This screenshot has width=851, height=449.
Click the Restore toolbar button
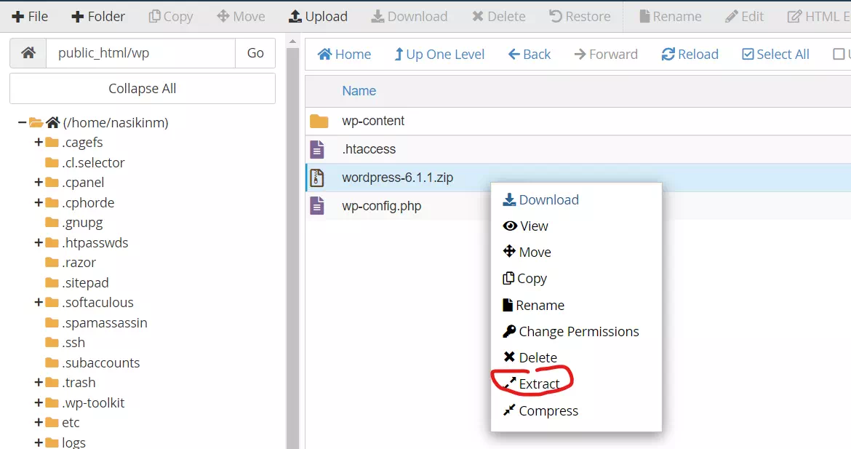click(580, 16)
